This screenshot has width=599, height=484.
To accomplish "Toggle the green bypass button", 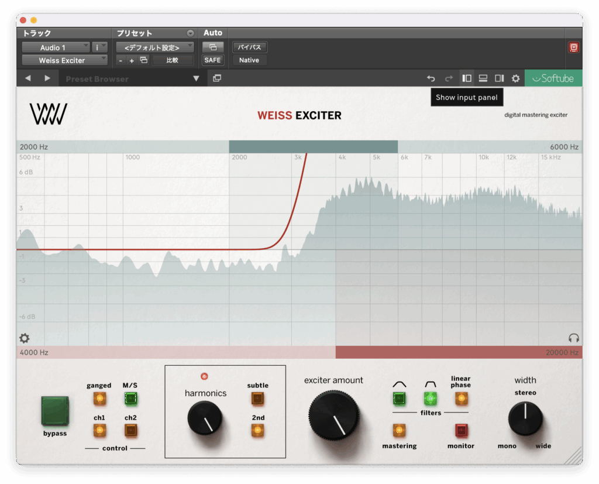I will tap(55, 411).
